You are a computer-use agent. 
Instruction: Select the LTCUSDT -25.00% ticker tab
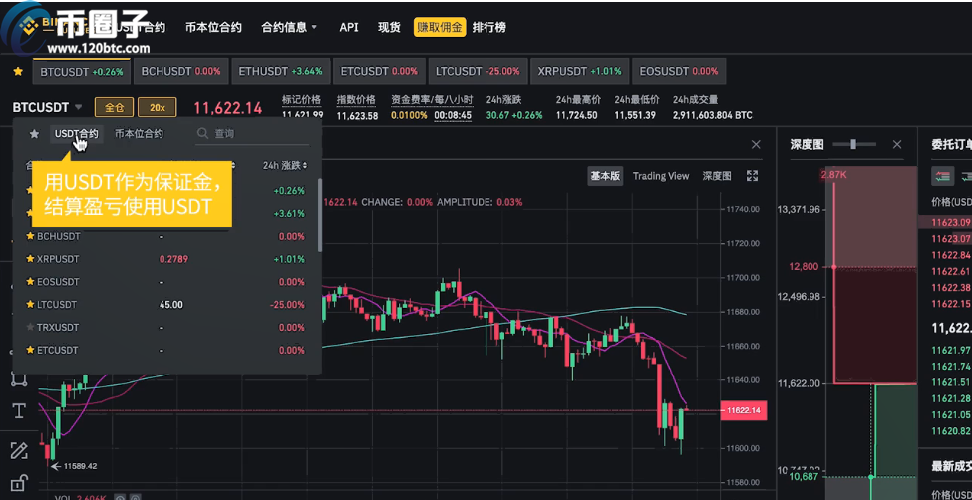coord(478,72)
